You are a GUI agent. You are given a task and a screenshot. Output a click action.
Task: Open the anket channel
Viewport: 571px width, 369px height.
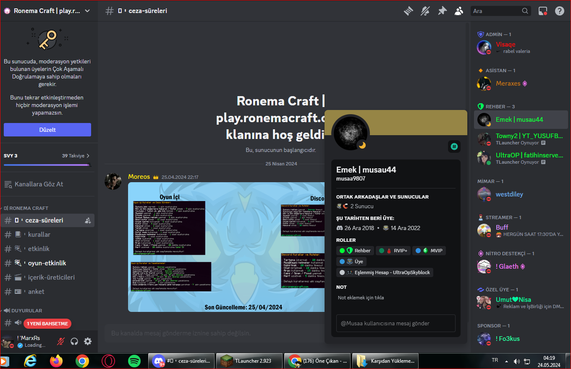(x=47, y=292)
